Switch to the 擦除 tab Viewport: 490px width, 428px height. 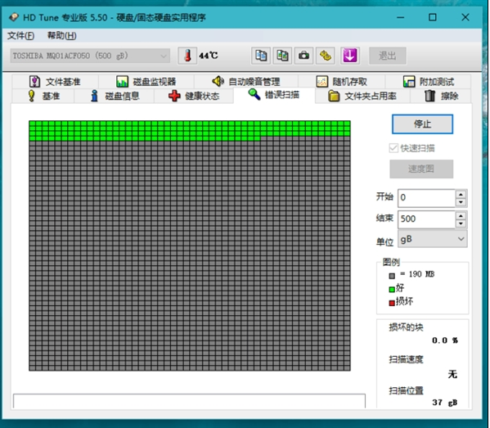click(x=441, y=96)
